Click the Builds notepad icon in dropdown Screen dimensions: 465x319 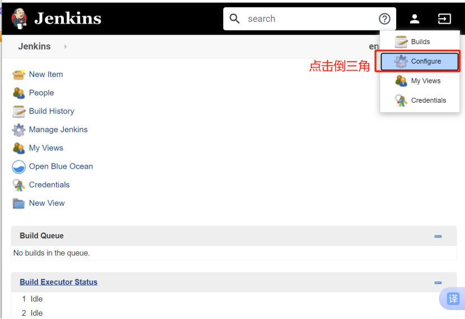(401, 42)
